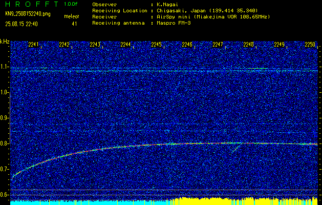Click the time marker 2249

[280, 45]
